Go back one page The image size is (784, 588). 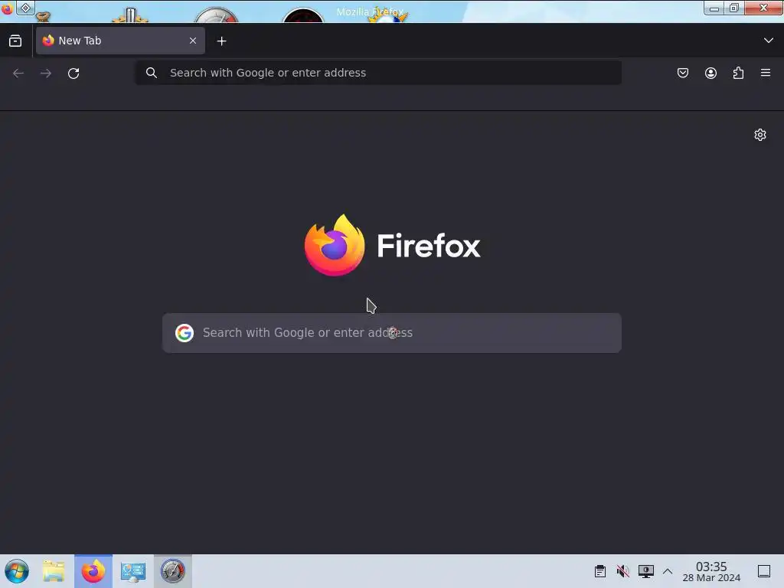tap(18, 73)
